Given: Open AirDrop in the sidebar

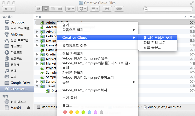Looking at the screenshot, I should [x=14, y=34].
